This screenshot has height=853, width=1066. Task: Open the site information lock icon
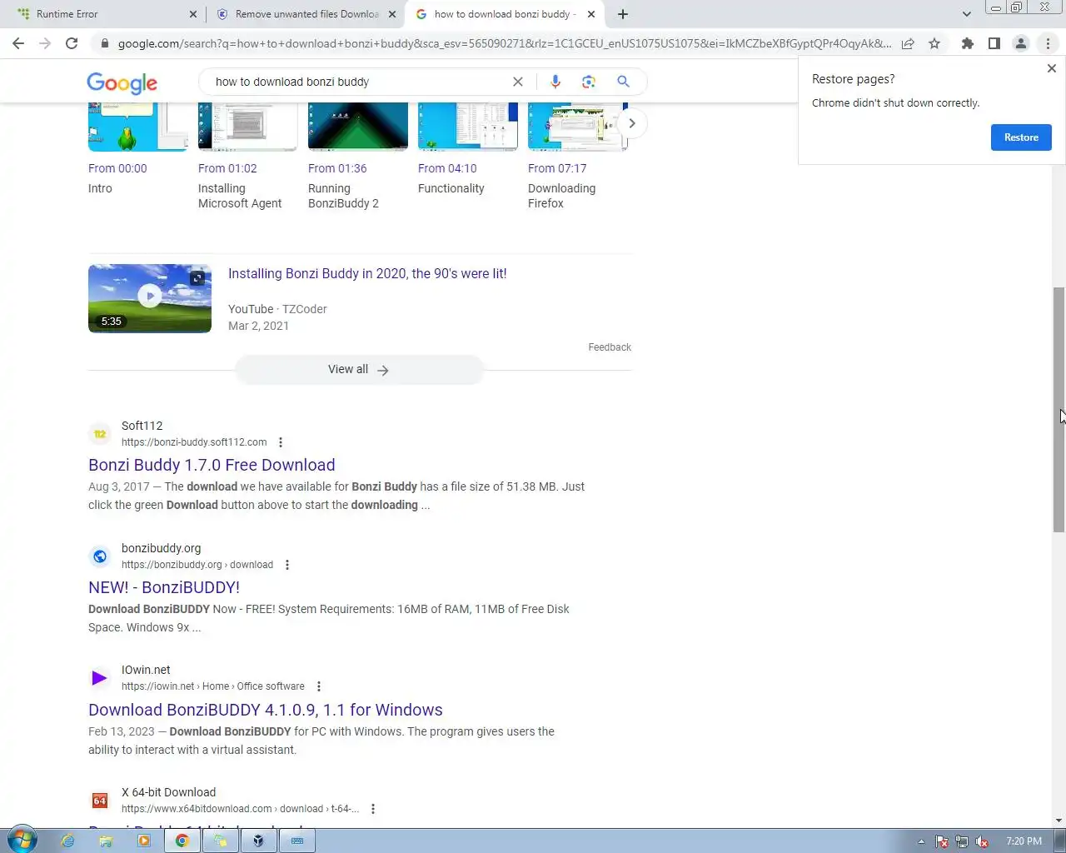coord(104,43)
